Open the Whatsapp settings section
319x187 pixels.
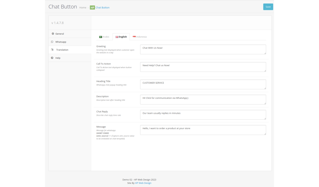[x=61, y=42]
